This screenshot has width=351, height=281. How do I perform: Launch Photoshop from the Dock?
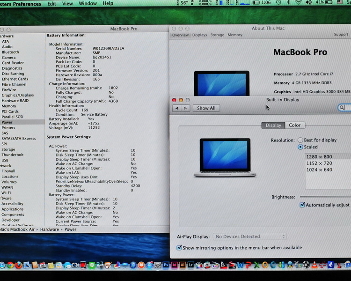166,265
